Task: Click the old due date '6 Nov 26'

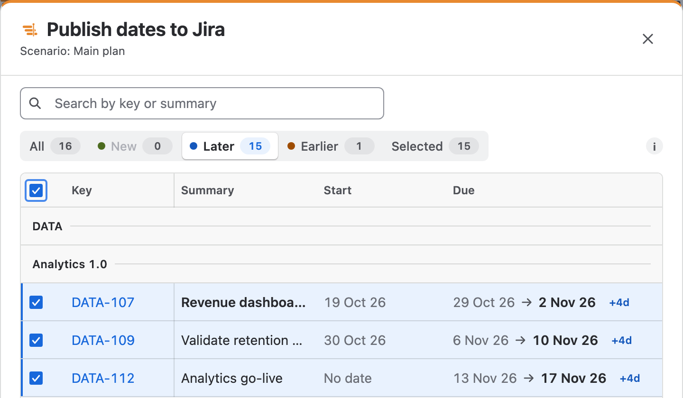Action: pyautogui.click(x=481, y=340)
